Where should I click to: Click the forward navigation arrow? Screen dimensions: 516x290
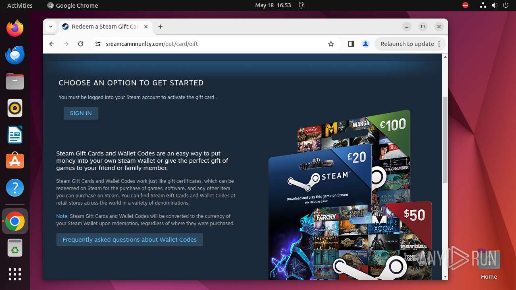pos(66,44)
